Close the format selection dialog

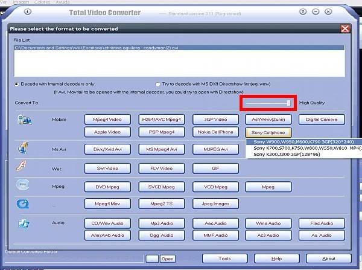coord(345,28)
